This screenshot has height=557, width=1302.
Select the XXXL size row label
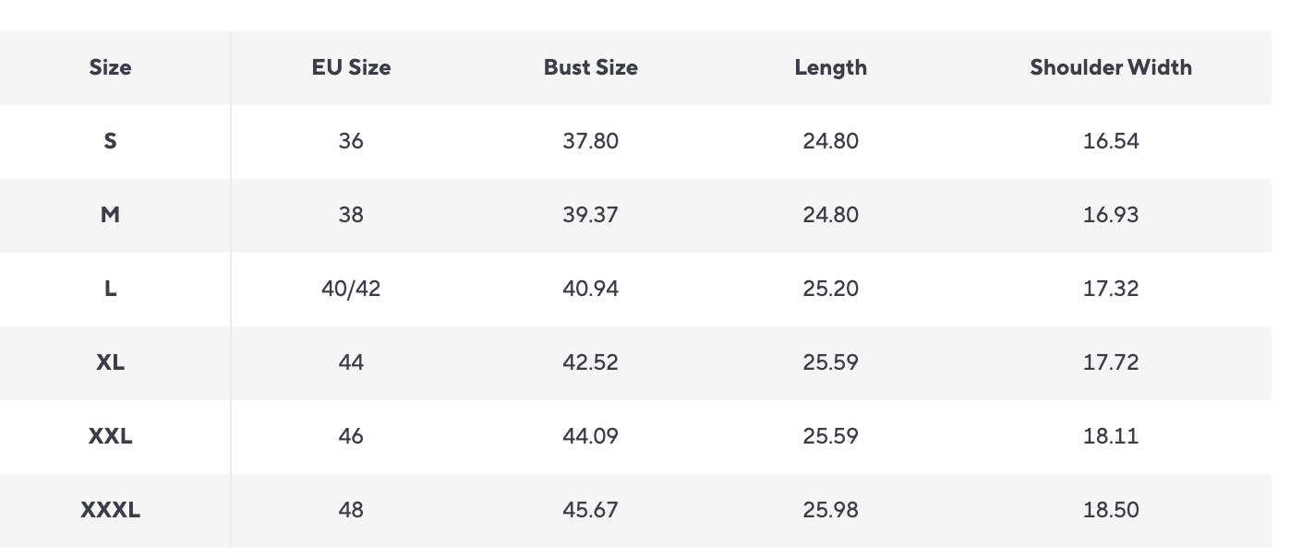tap(110, 510)
